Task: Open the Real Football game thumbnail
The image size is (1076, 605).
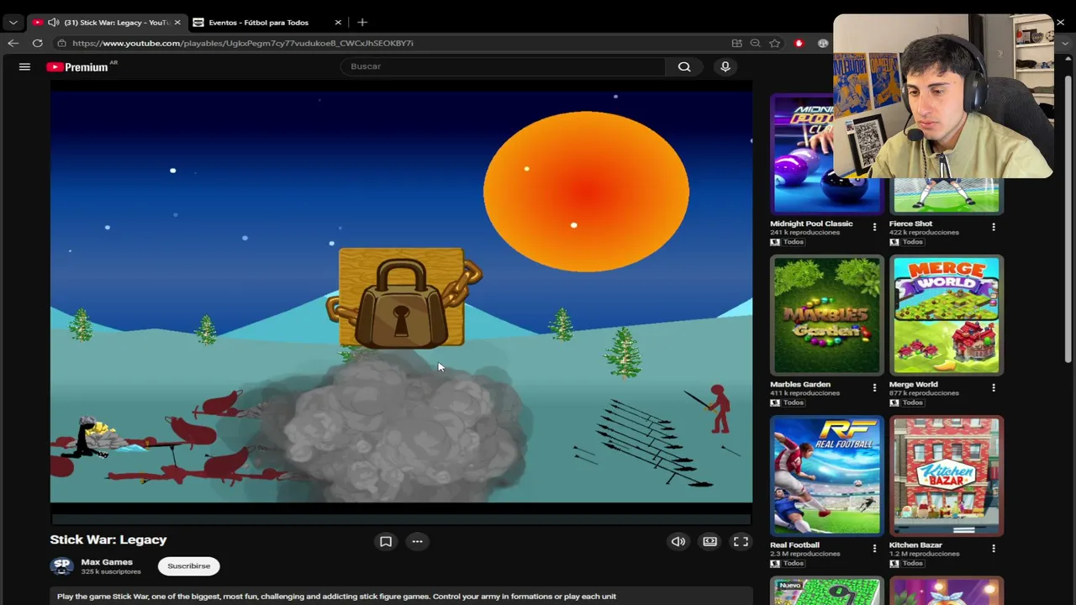Action: tap(827, 476)
